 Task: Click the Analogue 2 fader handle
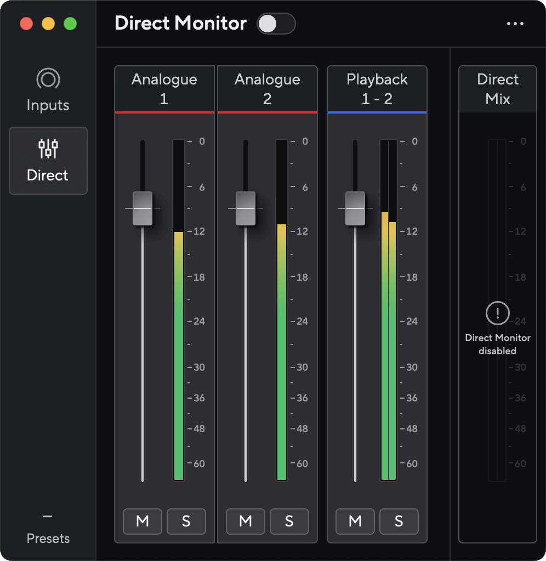pos(245,208)
